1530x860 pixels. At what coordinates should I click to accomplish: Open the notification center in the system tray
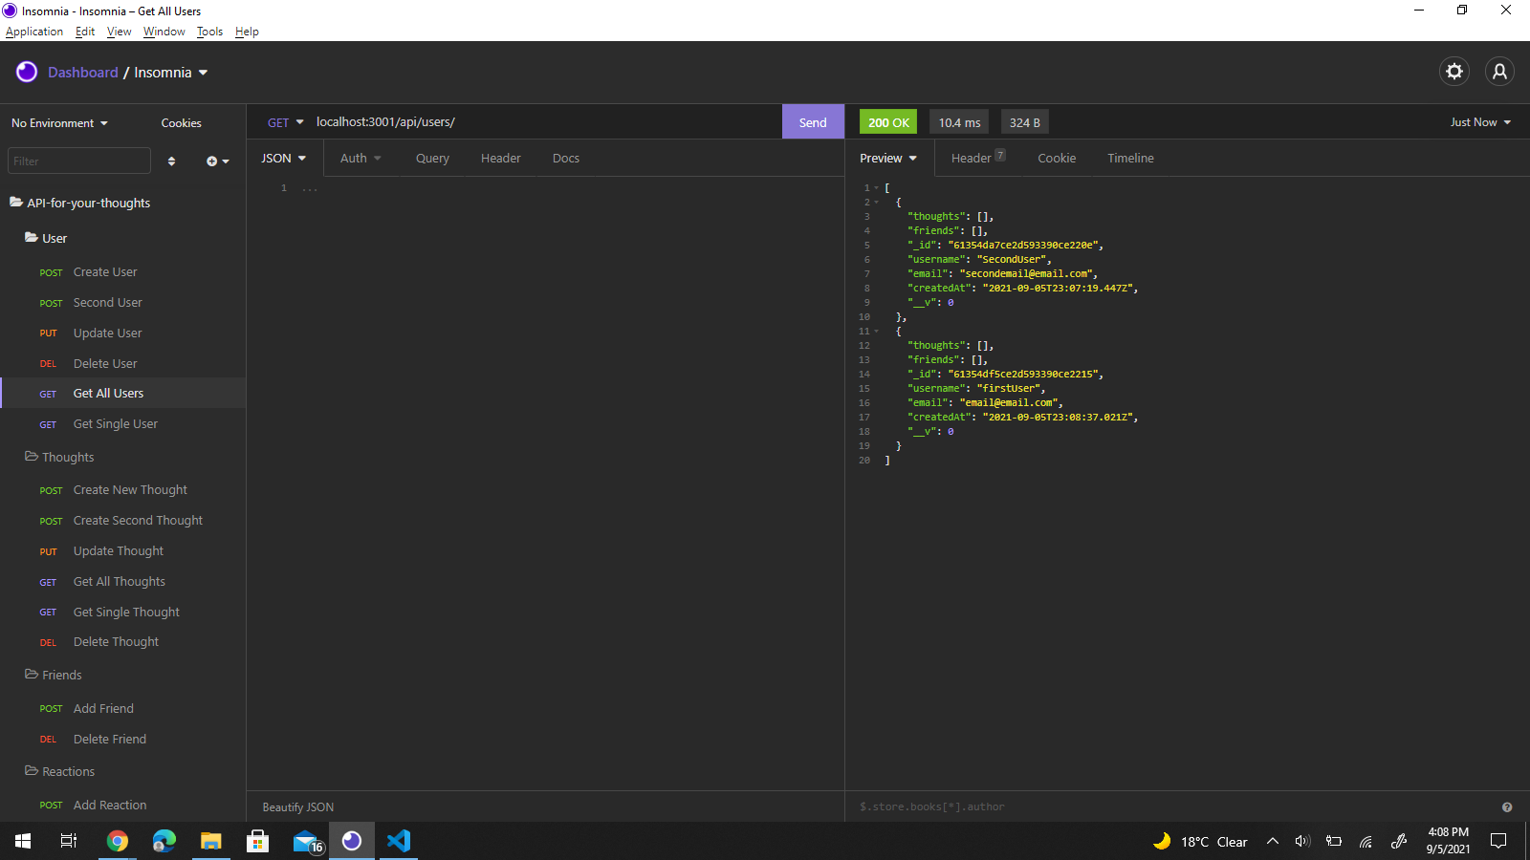1498,841
